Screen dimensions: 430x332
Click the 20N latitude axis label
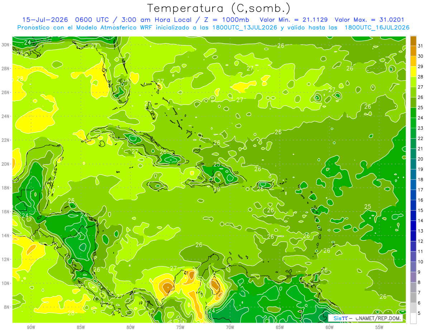click(5, 164)
